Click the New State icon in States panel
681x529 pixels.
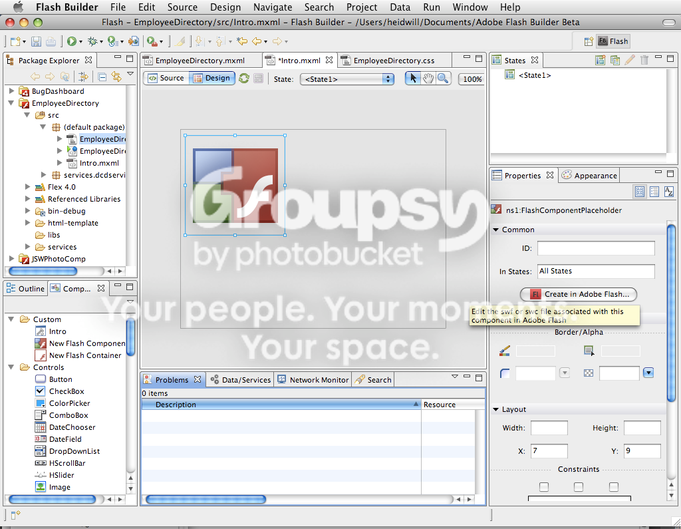[601, 60]
